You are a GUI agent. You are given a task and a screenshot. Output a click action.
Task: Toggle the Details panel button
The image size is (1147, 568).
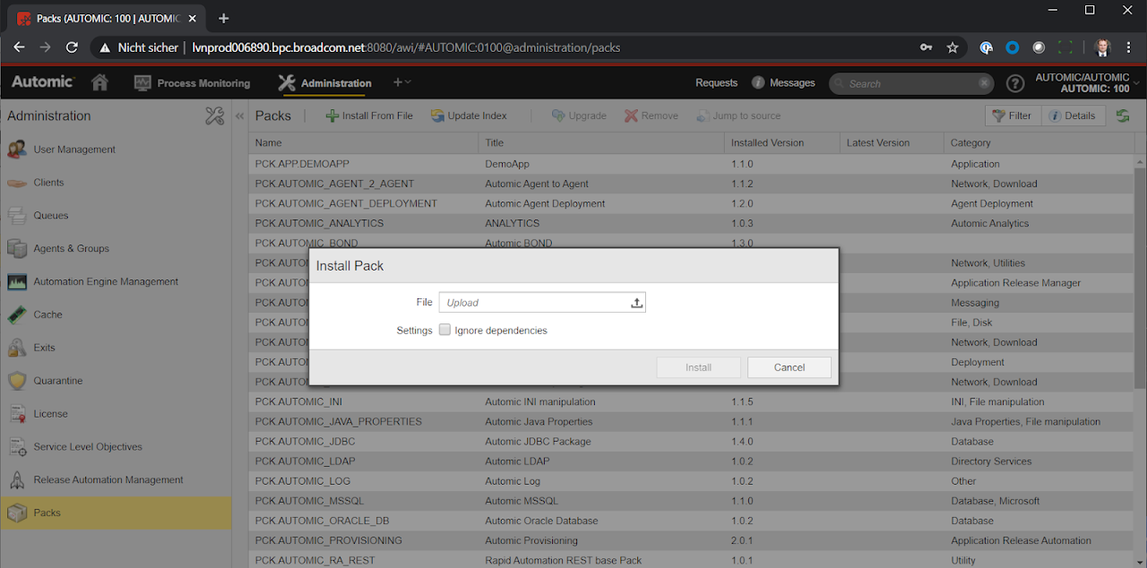pyautogui.click(x=1073, y=116)
